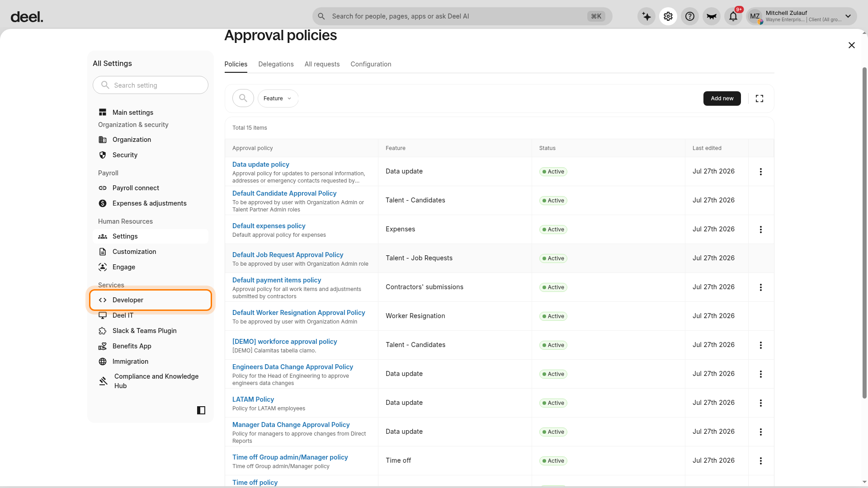Open notifications bell icon
The height and width of the screenshot is (488, 868).
pyautogui.click(x=733, y=16)
